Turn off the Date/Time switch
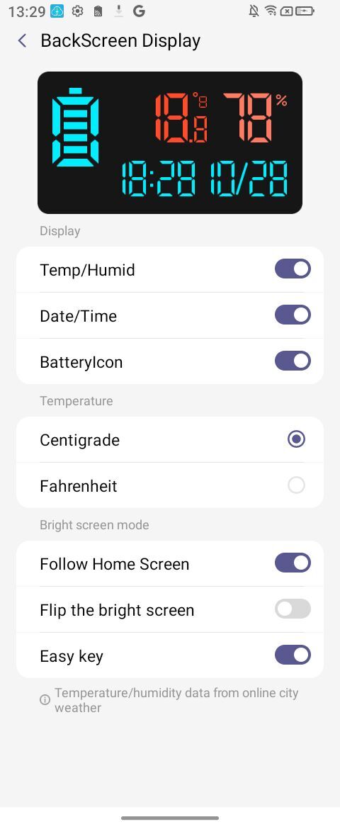Viewport: 340px width, 829px height. point(293,315)
